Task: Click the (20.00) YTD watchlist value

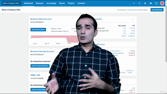Action: (133, 33)
